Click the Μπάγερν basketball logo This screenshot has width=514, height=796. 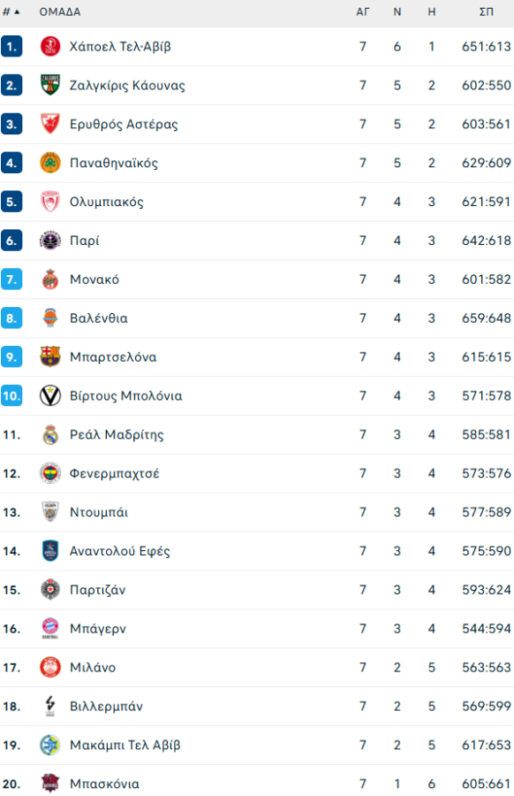tap(49, 628)
